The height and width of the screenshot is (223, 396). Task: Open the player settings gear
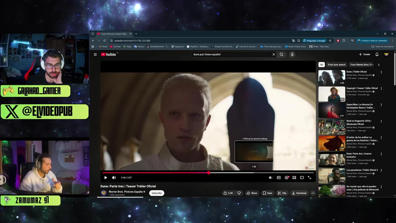point(286,178)
